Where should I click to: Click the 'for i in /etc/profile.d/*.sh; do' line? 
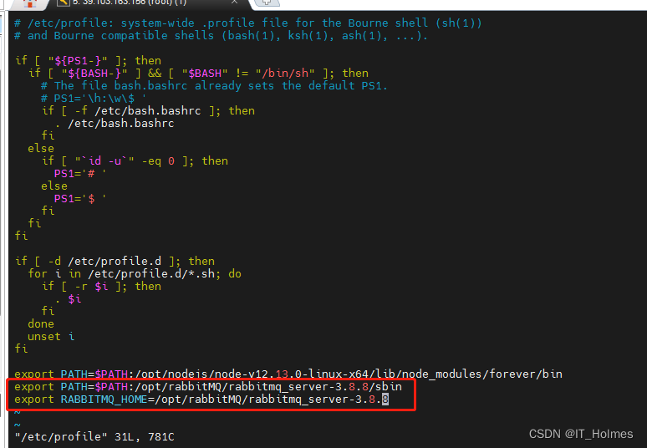[135, 274]
